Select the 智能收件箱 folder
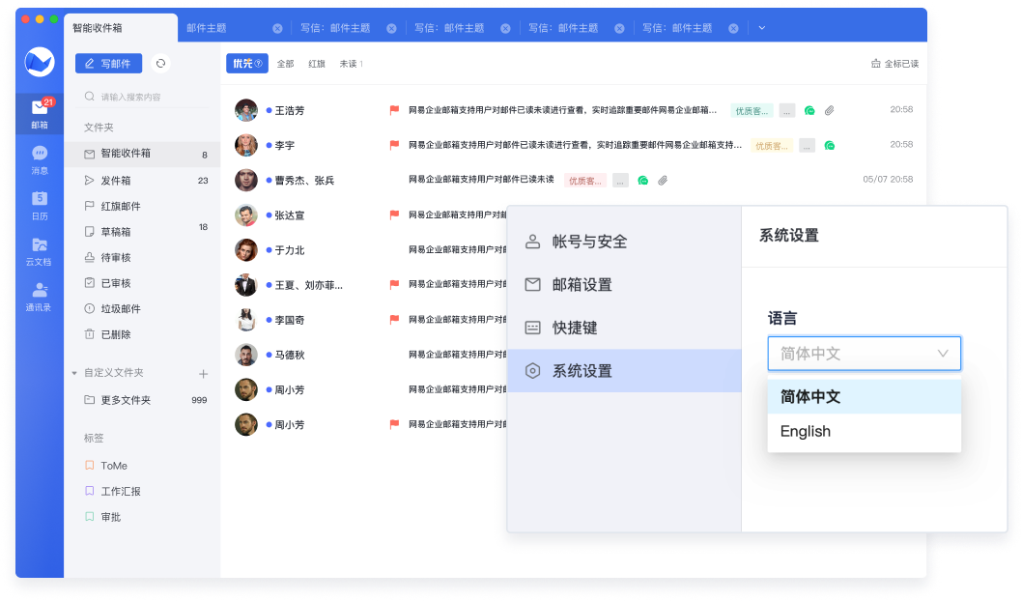Screen dimensions: 1021x601 [x=143, y=154]
